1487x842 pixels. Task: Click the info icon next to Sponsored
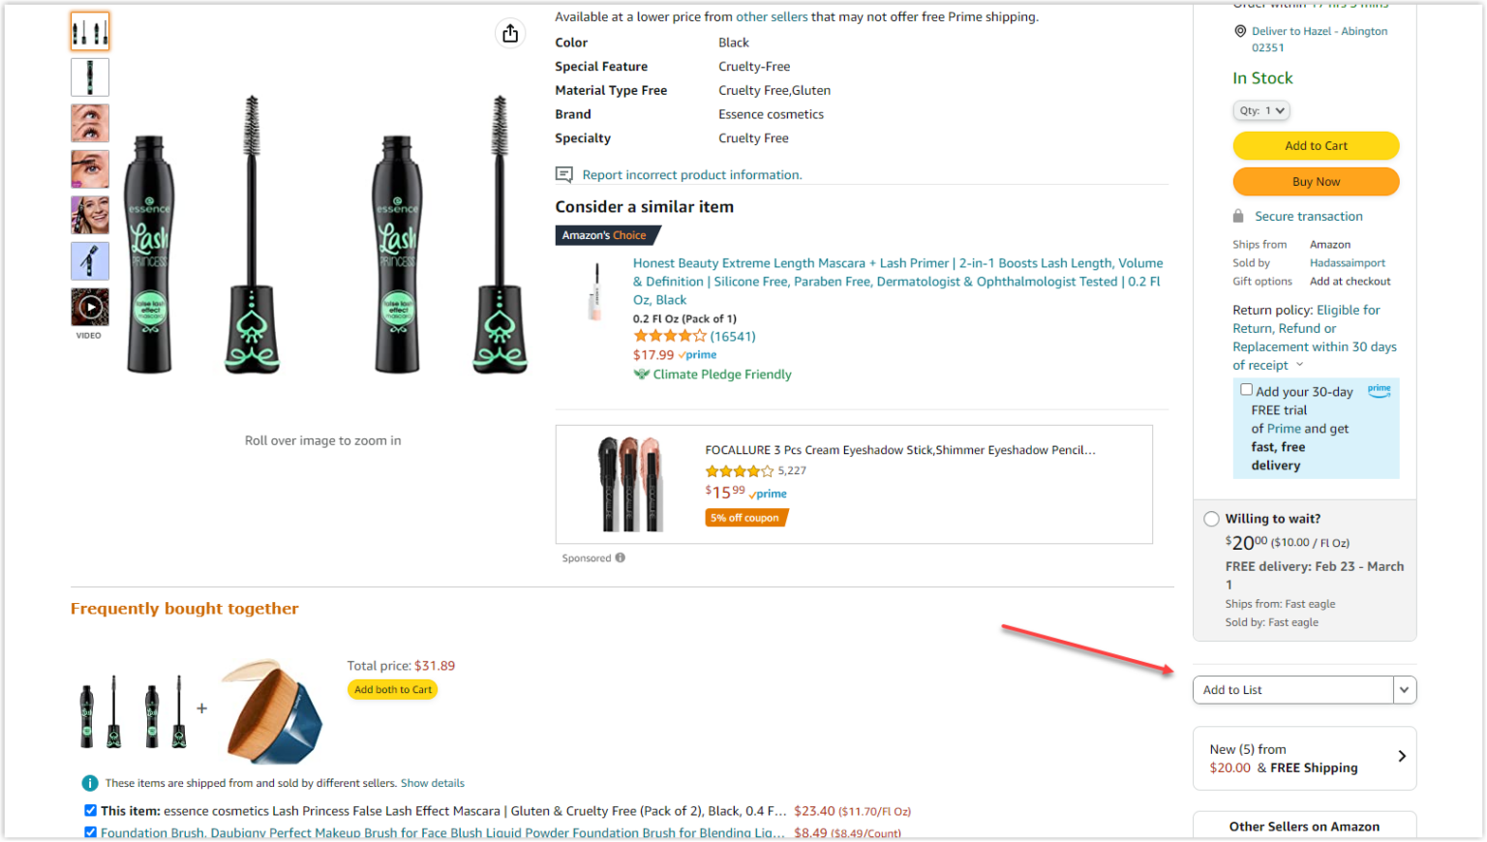click(619, 557)
